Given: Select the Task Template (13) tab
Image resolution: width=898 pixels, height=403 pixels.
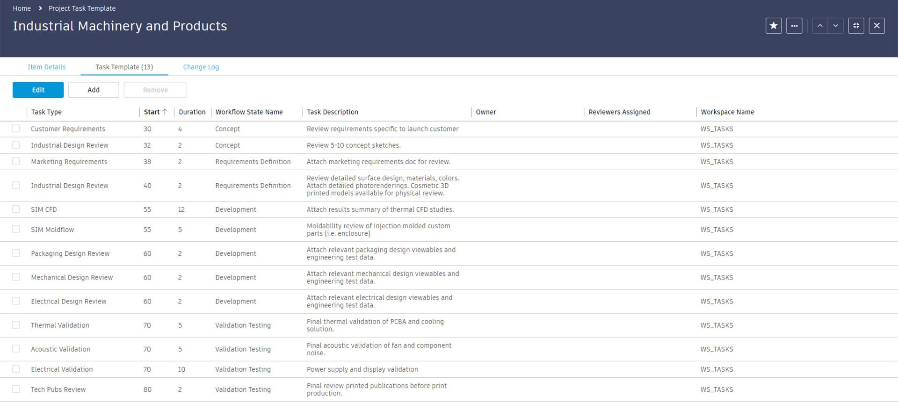Looking at the screenshot, I should (124, 67).
